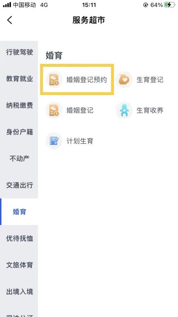Open the 出境入境 category
The image size is (178, 317).
pos(20,291)
